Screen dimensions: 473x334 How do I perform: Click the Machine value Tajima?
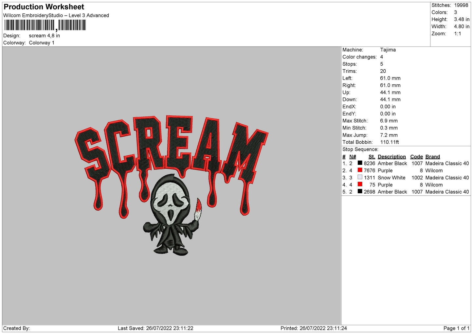[388, 50]
